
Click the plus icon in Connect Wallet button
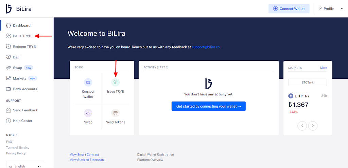(x=275, y=8)
